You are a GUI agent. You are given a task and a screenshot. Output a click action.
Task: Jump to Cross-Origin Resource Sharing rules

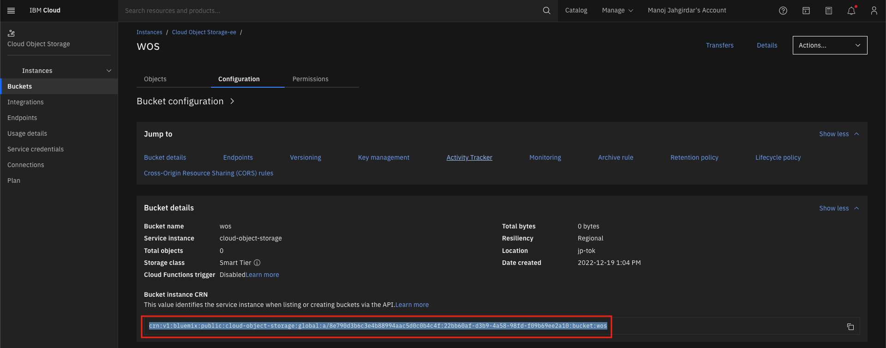tap(209, 173)
